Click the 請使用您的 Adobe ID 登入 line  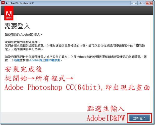pyautogui.click(x=24, y=35)
